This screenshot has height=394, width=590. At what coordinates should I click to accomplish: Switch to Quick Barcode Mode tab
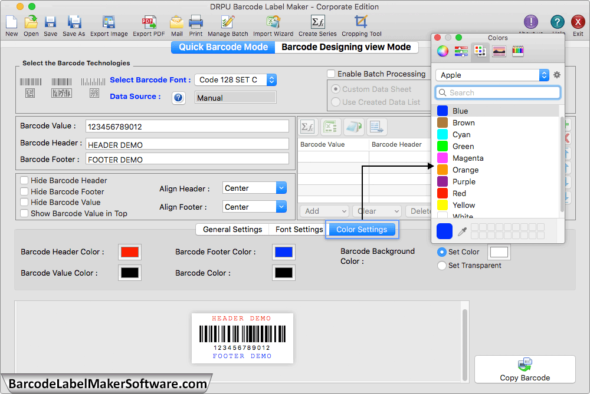223,47
